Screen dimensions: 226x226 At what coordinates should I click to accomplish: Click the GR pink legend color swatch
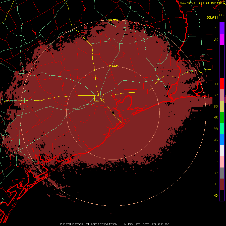[222, 95]
